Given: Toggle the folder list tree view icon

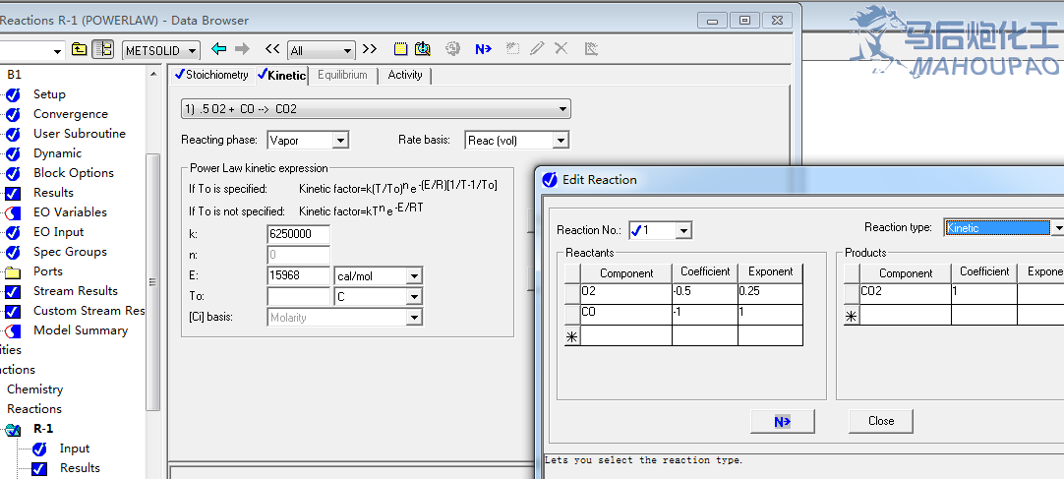Looking at the screenshot, I should [102, 49].
